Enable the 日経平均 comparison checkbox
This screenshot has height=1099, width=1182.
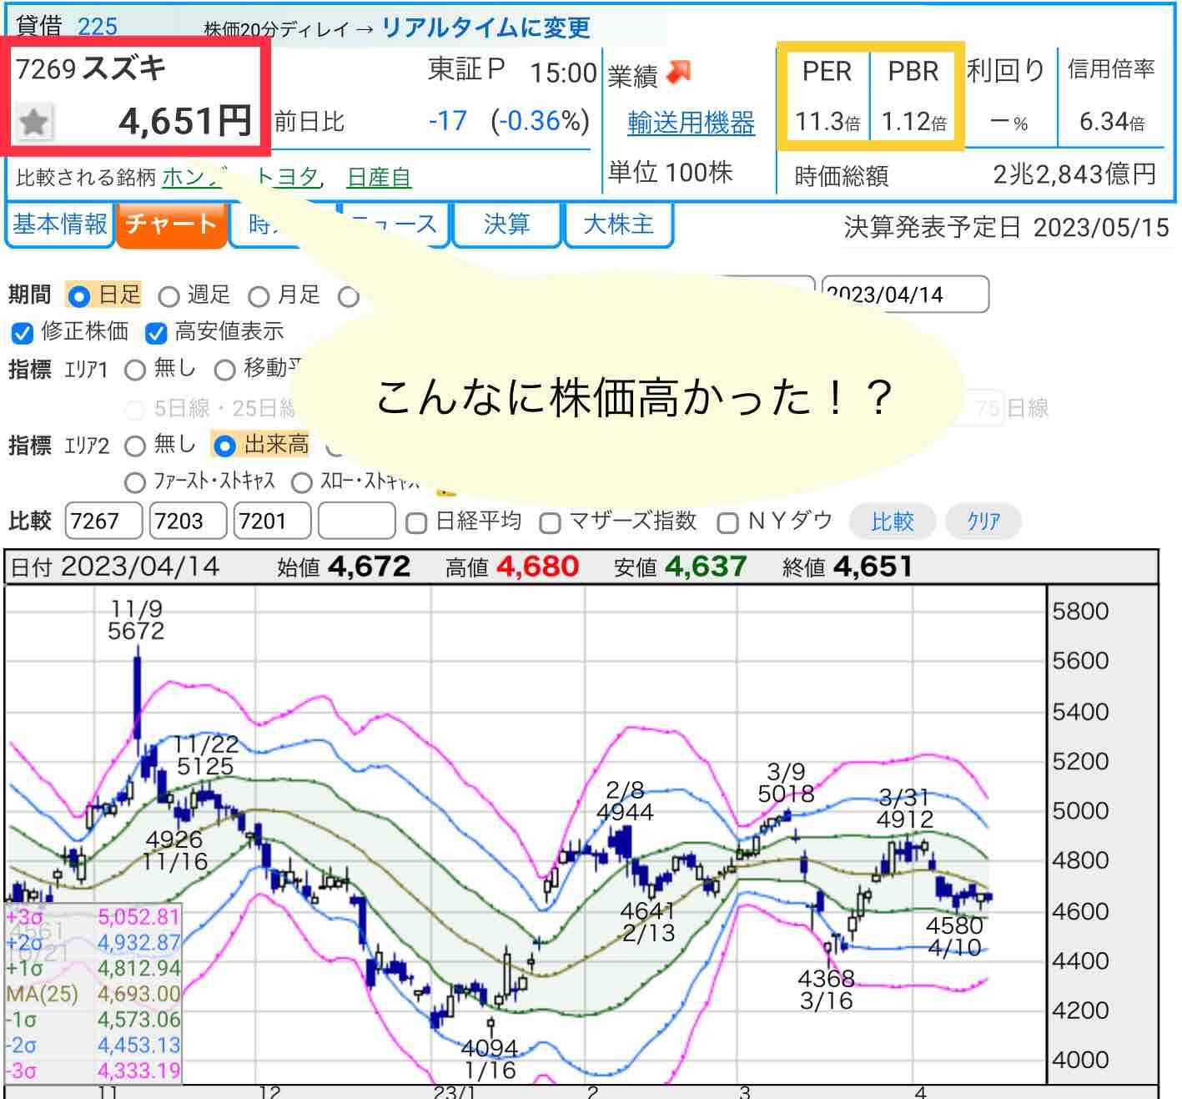click(415, 523)
